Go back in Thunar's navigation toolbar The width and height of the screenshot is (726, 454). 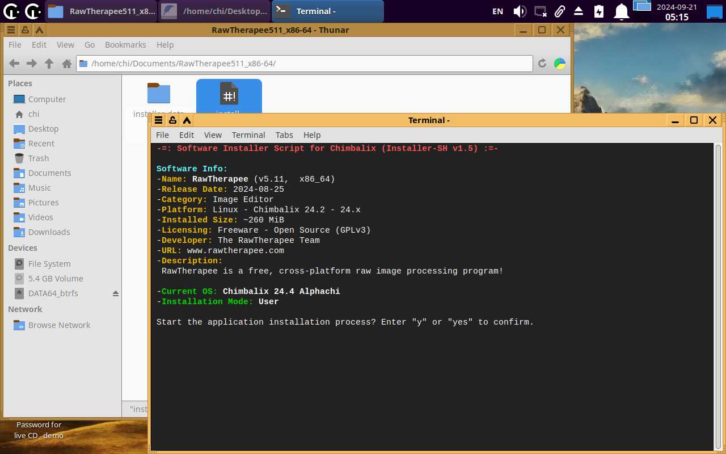(14, 64)
